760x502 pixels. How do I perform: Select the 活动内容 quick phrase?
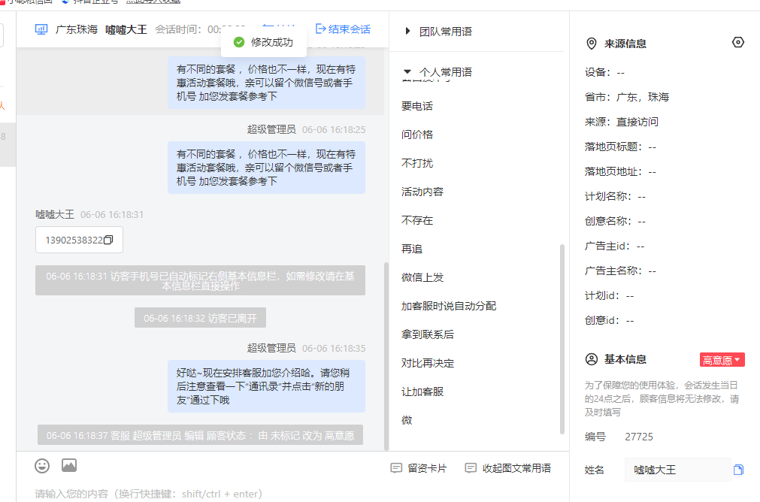[x=422, y=192]
